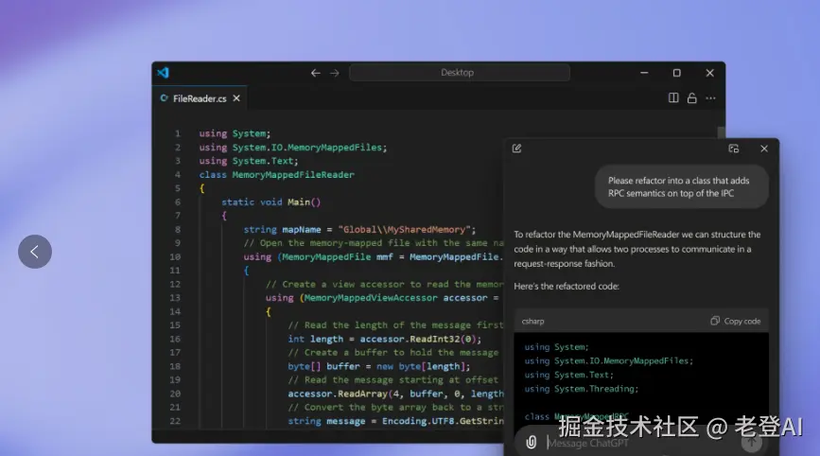Go to the previous slide with the left chevron
Screen dimensions: 820x456
(34, 252)
